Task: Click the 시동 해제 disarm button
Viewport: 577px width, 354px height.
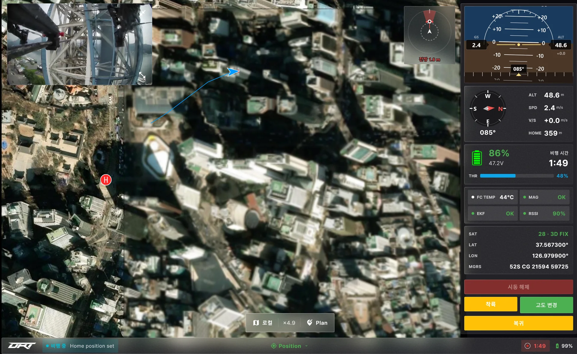Action: point(518,287)
